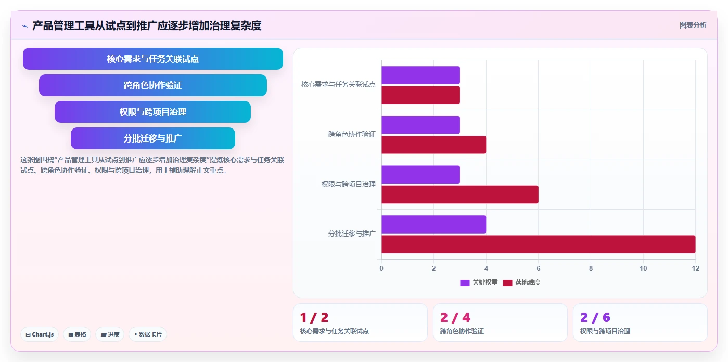Click the 数据卡片 tag chip
This screenshot has height=362, width=728.
[x=148, y=334]
